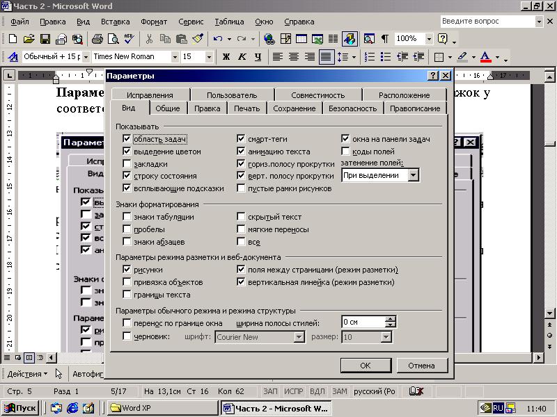The width and height of the screenshot is (557, 417).
Task: Open the 'Сервис' menu
Action: click(x=191, y=22)
